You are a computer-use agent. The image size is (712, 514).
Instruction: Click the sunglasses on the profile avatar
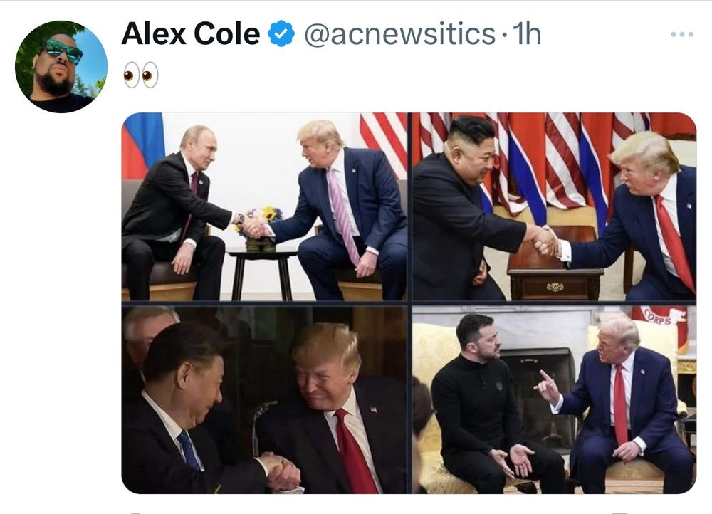tap(63, 51)
